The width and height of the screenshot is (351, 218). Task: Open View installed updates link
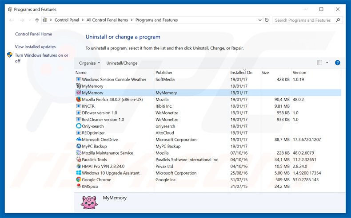click(36, 47)
